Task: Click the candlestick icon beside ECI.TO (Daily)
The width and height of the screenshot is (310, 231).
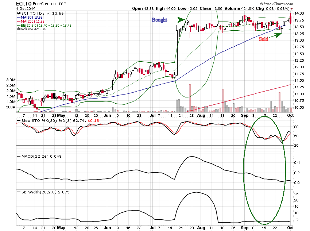Action: click(x=19, y=14)
